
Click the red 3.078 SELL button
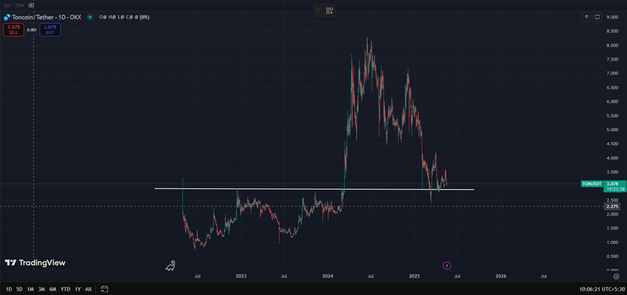point(13,30)
